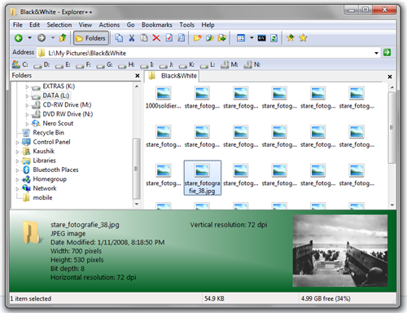Click the green Refresh icon
The width and height of the screenshot is (407, 313).
click(x=274, y=38)
